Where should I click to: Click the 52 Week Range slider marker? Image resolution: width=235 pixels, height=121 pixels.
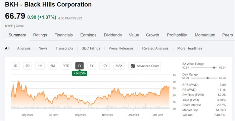(x=214, y=68)
